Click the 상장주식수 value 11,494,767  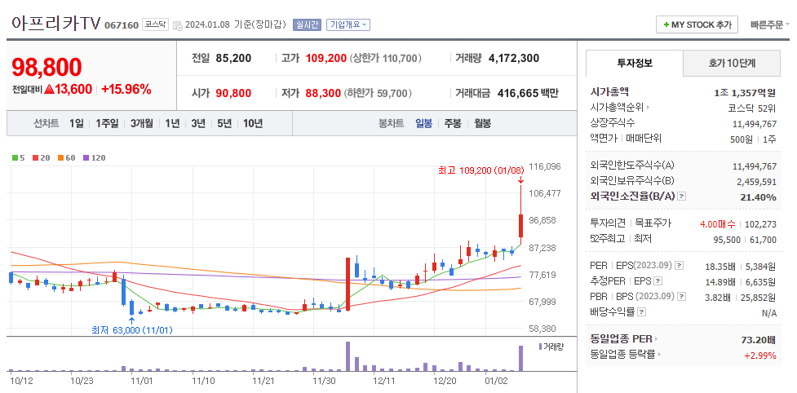tap(755, 123)
